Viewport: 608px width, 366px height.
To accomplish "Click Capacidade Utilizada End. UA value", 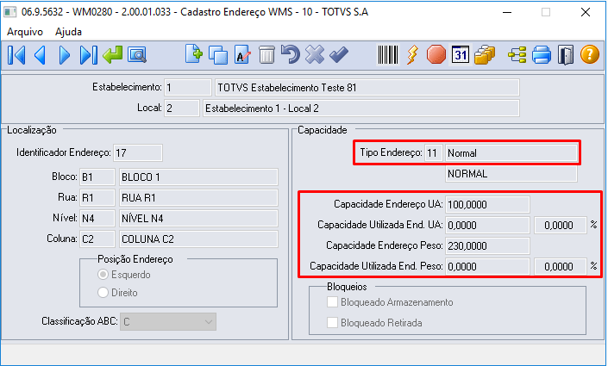I will (x=487, y=225).
